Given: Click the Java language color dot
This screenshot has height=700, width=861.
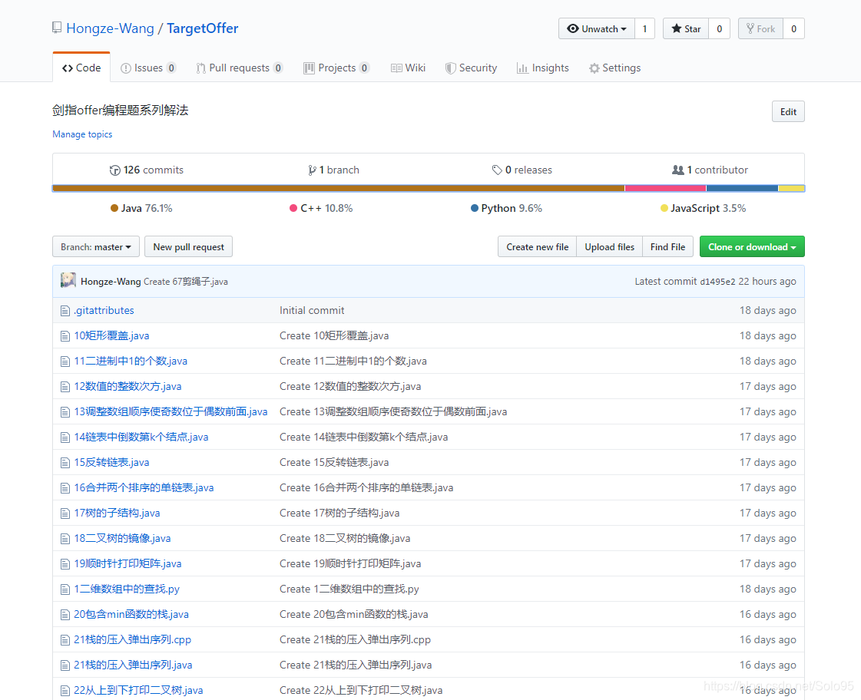Looking at the screenshot, I should pyautogui.click(x=114, y=208).
